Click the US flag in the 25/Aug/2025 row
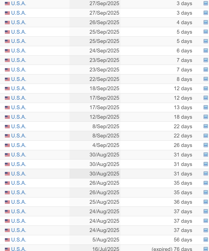Image resolution: width=209 pixels, height=251 pixels. click(x=7, y=202)
